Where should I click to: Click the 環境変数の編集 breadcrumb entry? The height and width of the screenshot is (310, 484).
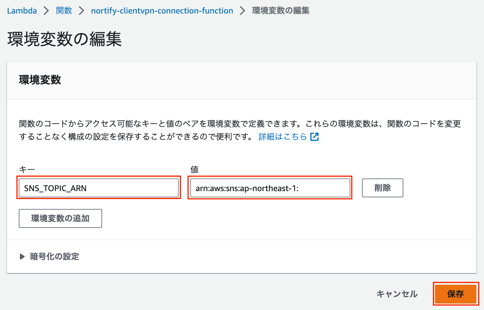pos(280,10)
